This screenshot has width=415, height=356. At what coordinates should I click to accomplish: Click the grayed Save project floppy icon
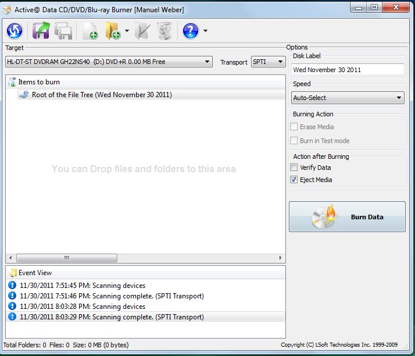click(x=63, y=31)
